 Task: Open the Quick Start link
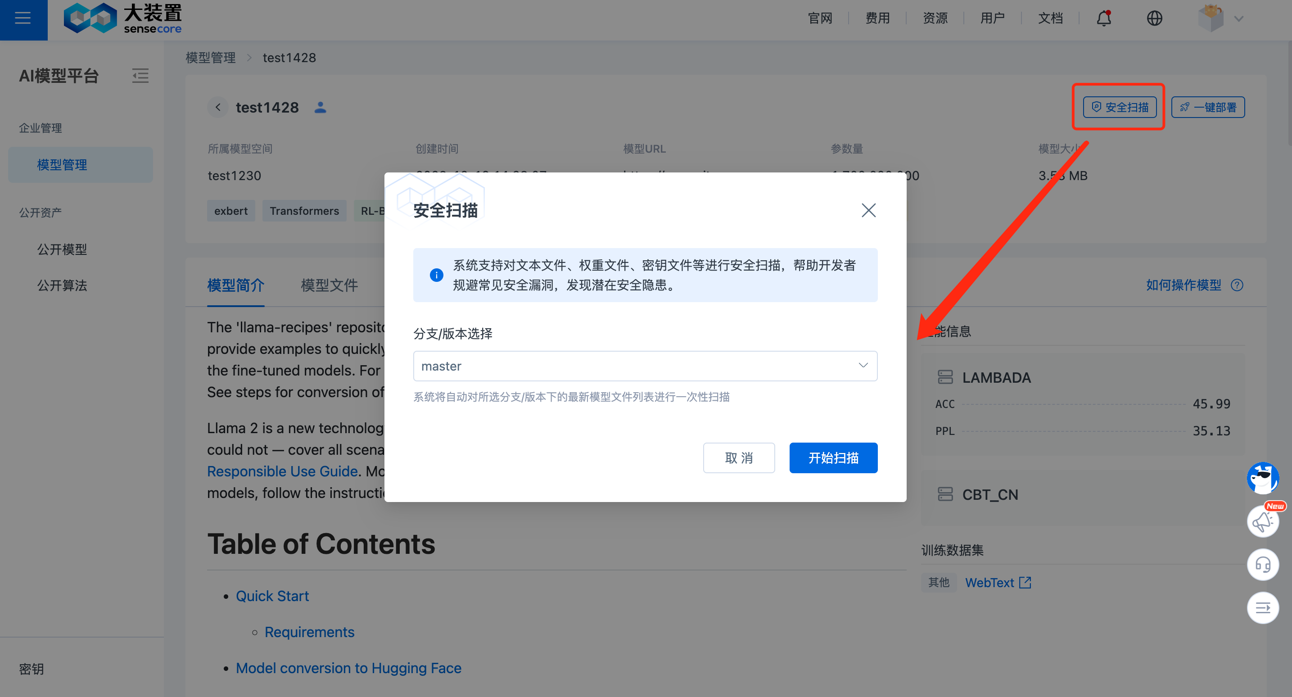[x=272, y=596]
